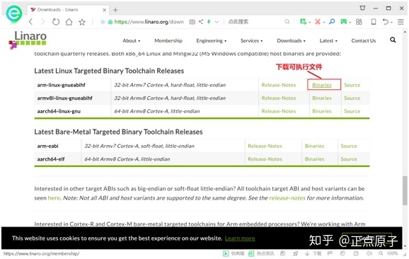Open the skin shirt icon in title bar

(x=362, y=8)
